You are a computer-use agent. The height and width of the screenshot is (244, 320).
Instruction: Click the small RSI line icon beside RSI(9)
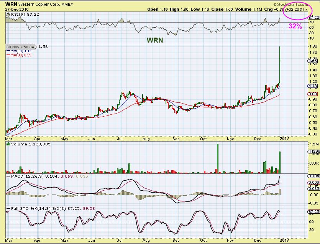click(x=8, y=14)
